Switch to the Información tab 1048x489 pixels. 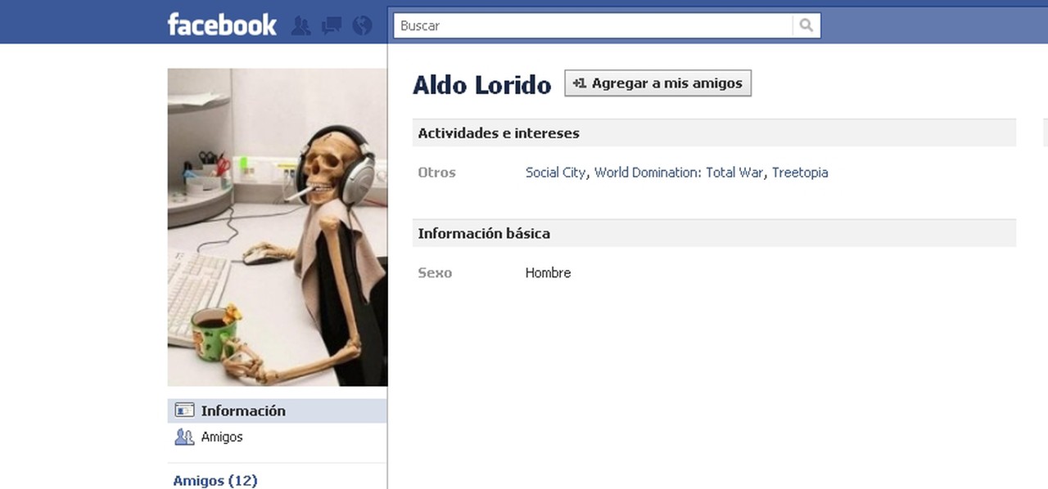tap(243, 410)
